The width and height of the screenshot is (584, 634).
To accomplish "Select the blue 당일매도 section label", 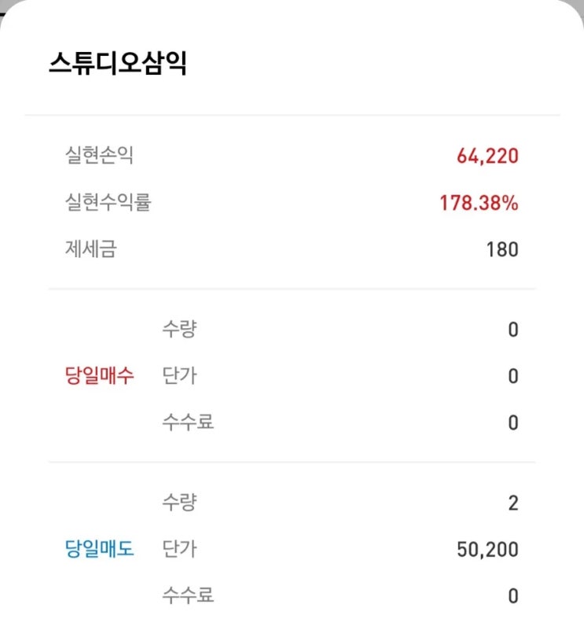I will click(99, 549).
